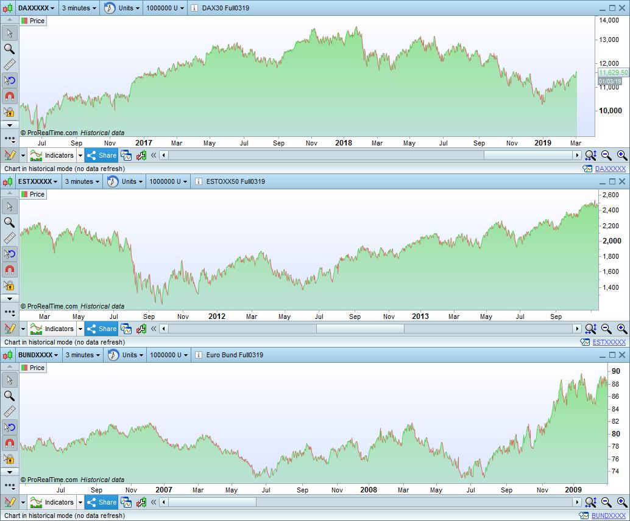Open the 3 minutes timeframe dropdown in ESTOXX chart
This screenshot has width=630, height=521.
click(82, 181)
